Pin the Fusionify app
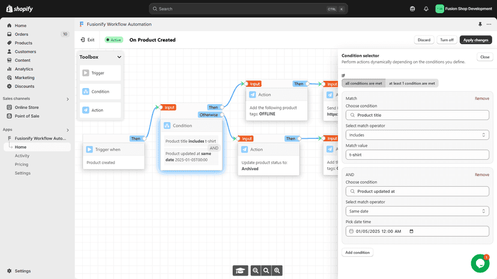The width and height of the screenshot is (497, 279). (x=480, y=25)
